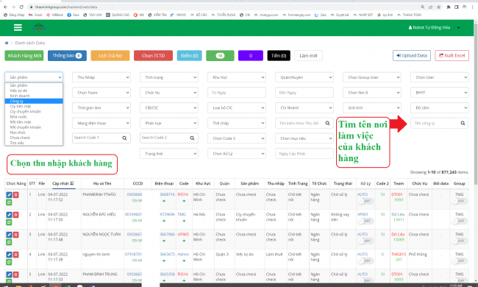478x287 pixels.
Task: Edit the NGUYỄN ĐẮC HIẾU record
Action: pyautogui.click(x=9, y=215)
